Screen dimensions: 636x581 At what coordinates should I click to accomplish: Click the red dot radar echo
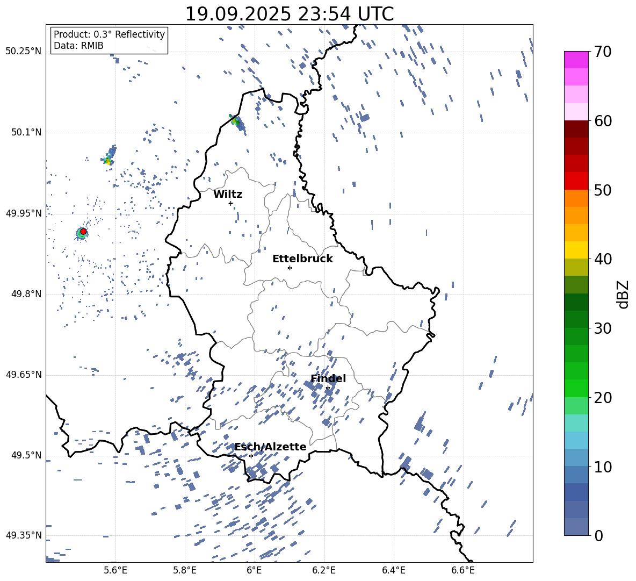coord(83,231)
